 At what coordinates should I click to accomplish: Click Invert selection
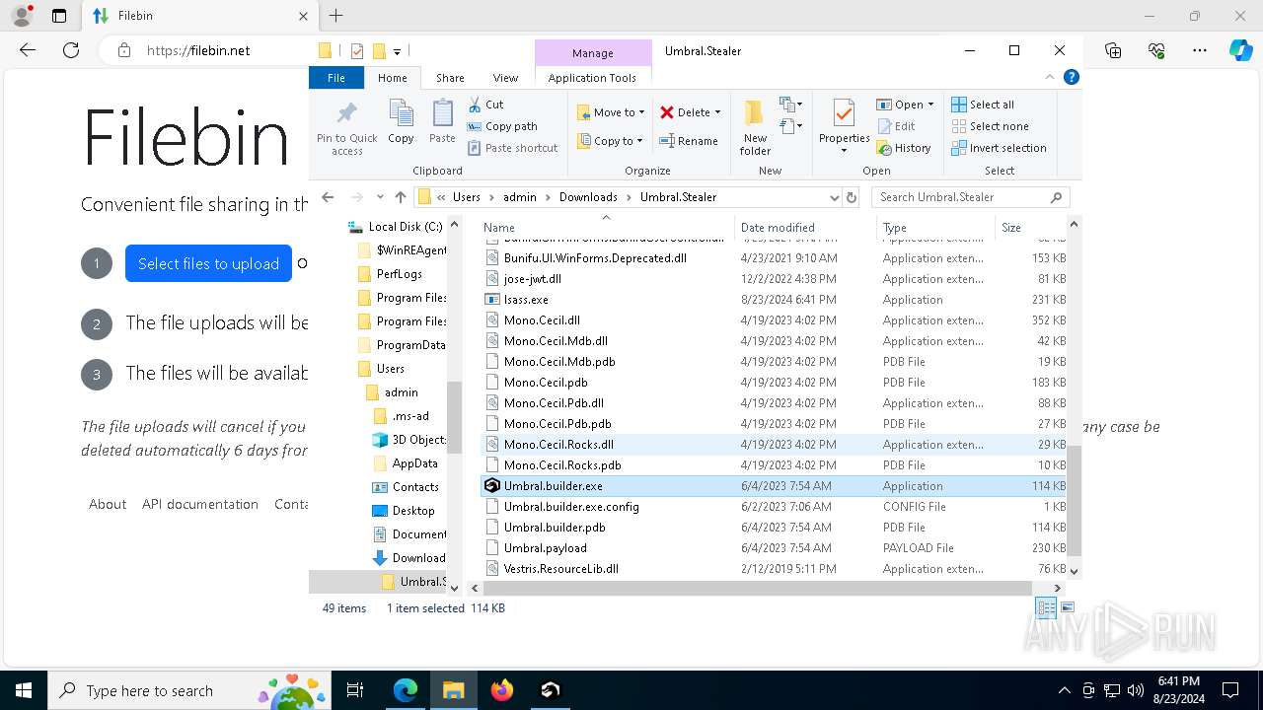(999, 148)
